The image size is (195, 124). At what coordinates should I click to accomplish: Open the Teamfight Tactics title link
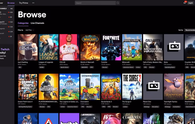pyautogui.click(x=170, y=102)
